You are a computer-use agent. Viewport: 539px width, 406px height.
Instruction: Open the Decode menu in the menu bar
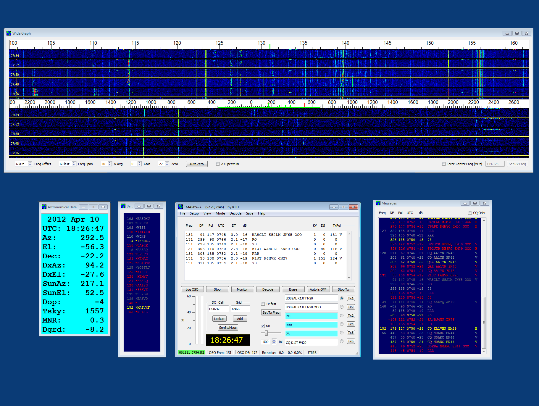[235, 213]
